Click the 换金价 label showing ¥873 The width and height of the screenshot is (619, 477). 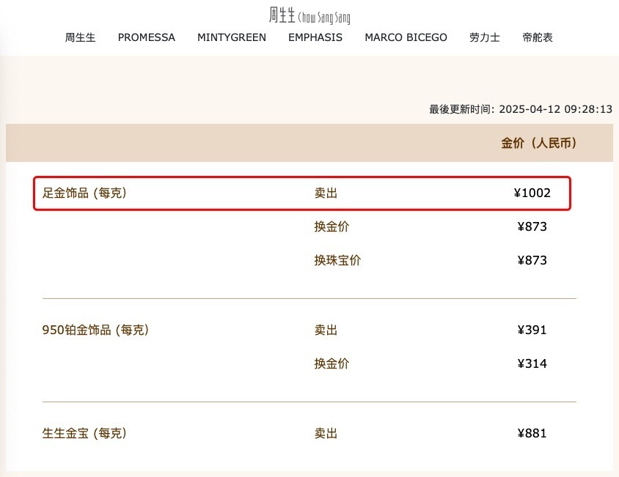(332, 227)
